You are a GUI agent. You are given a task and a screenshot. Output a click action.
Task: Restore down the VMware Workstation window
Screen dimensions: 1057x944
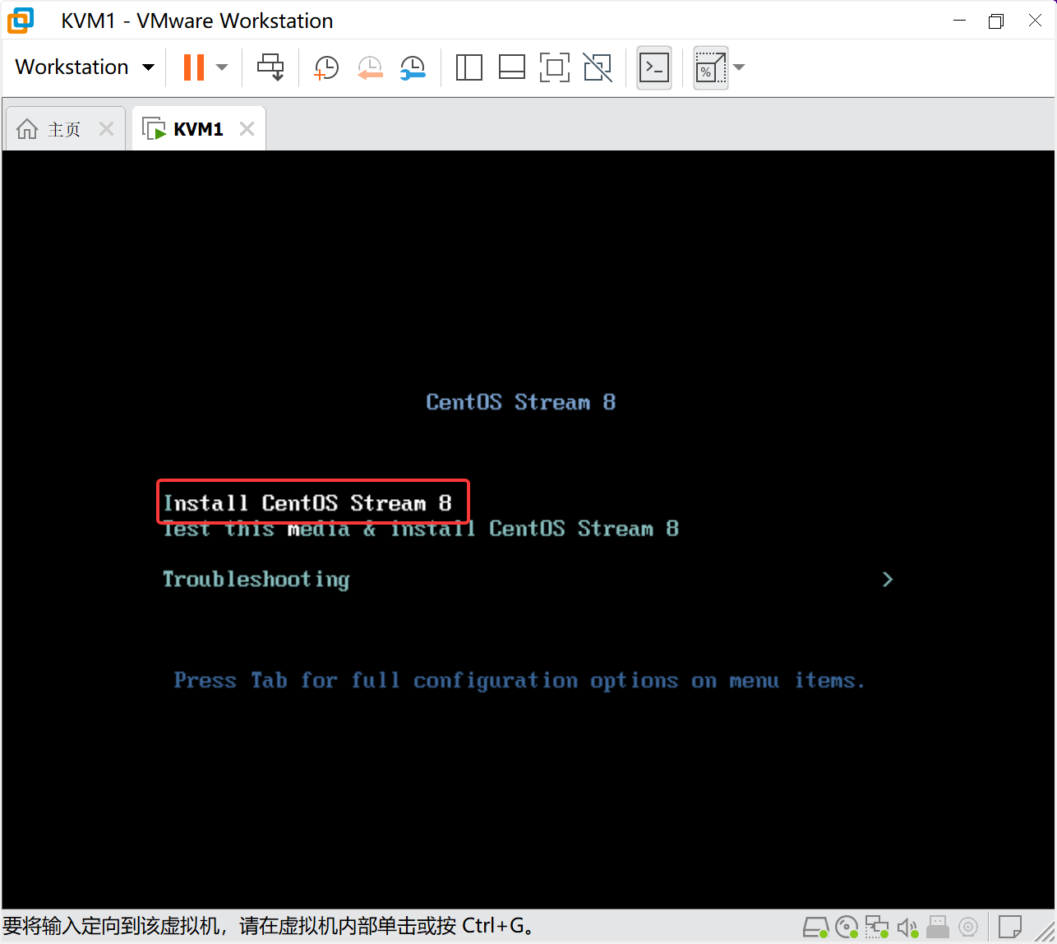[x=996, y=21]
